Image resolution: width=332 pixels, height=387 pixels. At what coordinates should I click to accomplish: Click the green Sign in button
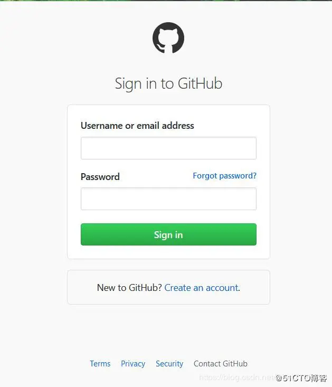tap(168, 234)
